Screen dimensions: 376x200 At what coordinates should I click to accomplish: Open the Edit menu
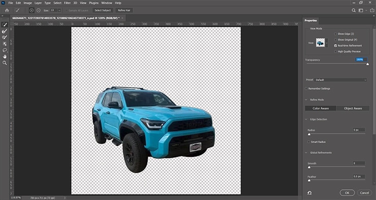coord(18,3)
